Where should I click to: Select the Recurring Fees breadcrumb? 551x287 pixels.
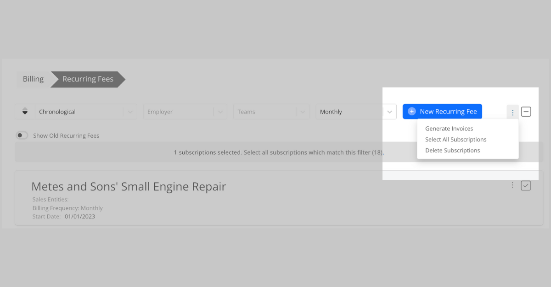(x=87, y=79)
